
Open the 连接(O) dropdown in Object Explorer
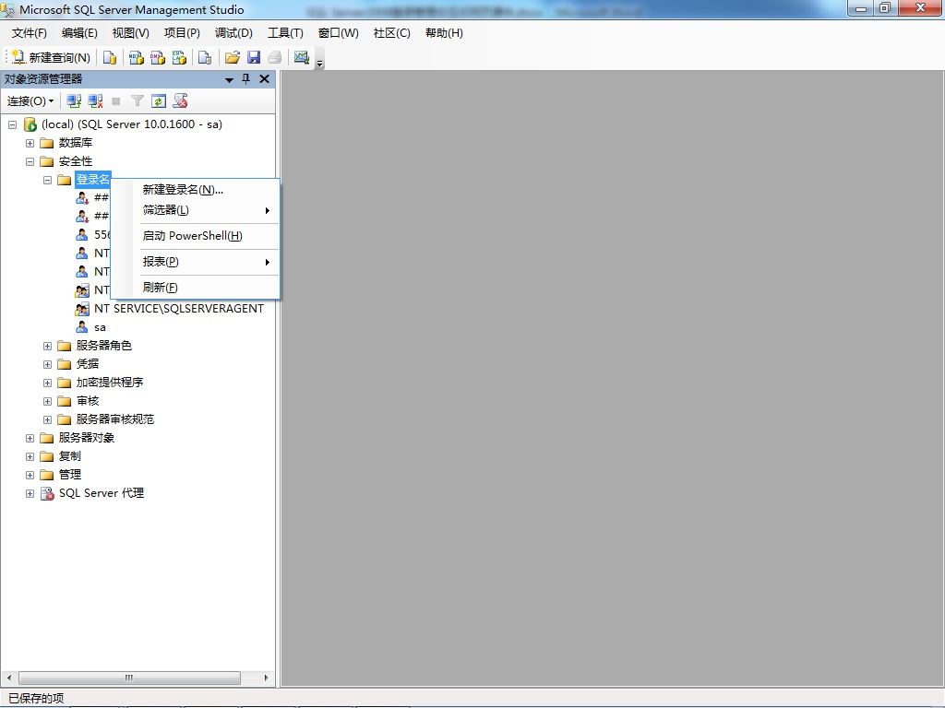pyautogui.click(x=30, y=101)
